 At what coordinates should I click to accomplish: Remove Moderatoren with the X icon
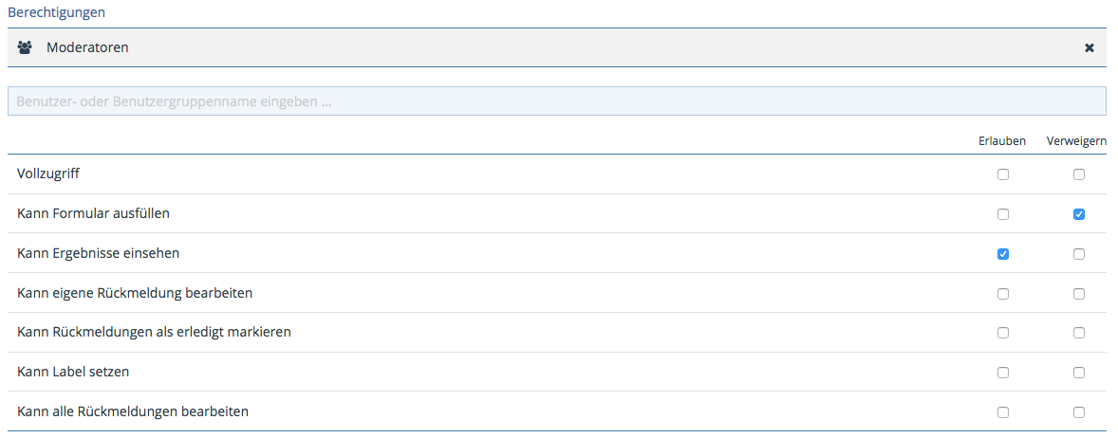pos(1090,47)
